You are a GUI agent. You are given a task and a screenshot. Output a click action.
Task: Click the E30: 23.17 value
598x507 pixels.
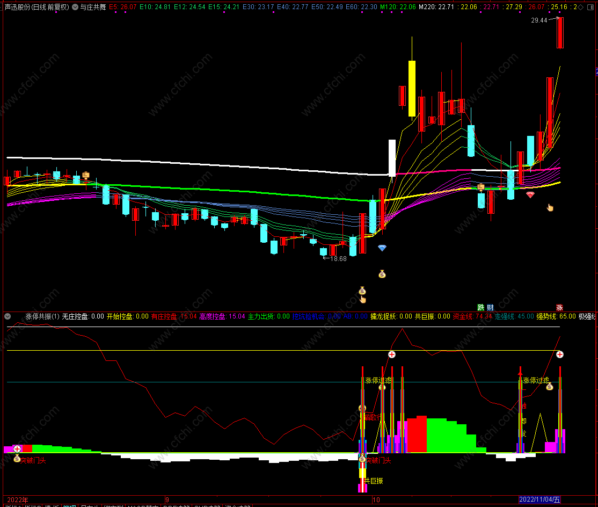[x=258, y=7]
